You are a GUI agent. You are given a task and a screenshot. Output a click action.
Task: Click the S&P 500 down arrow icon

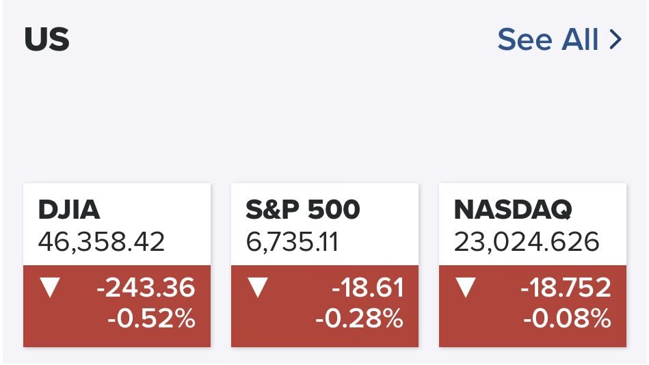pyautogui.click(x=257, y=288)
